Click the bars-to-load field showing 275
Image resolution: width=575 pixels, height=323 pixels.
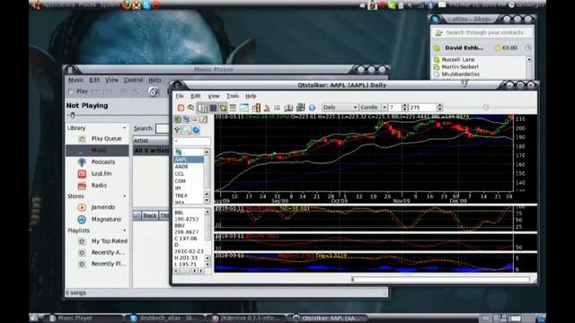pyautogui.click(x=422, y=108)
